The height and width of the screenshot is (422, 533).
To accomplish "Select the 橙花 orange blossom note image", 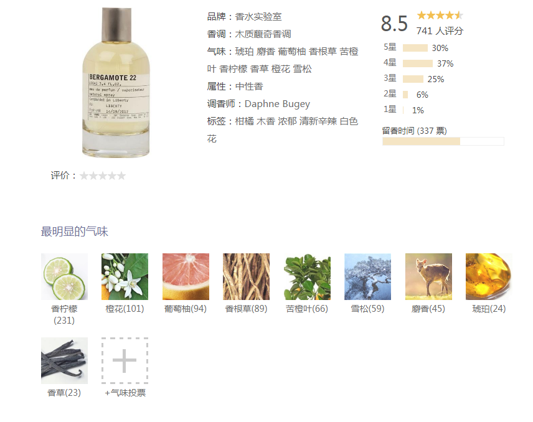I will pos(125,276).
